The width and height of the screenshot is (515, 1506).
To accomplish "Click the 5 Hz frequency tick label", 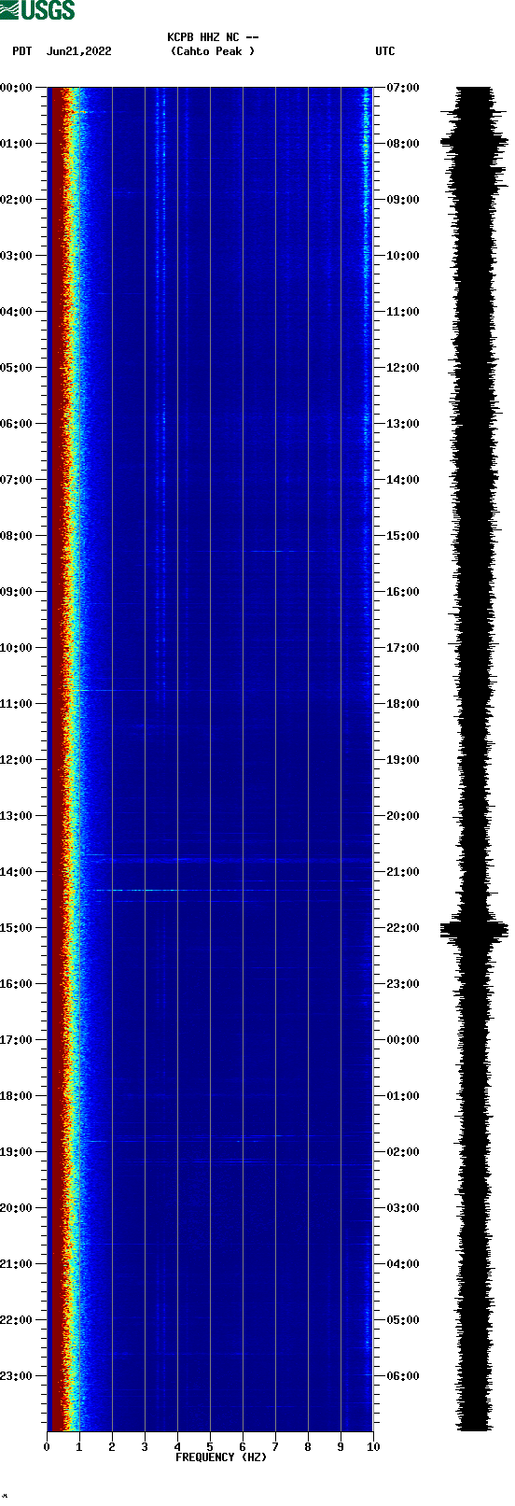I will tap(210, 1447).
